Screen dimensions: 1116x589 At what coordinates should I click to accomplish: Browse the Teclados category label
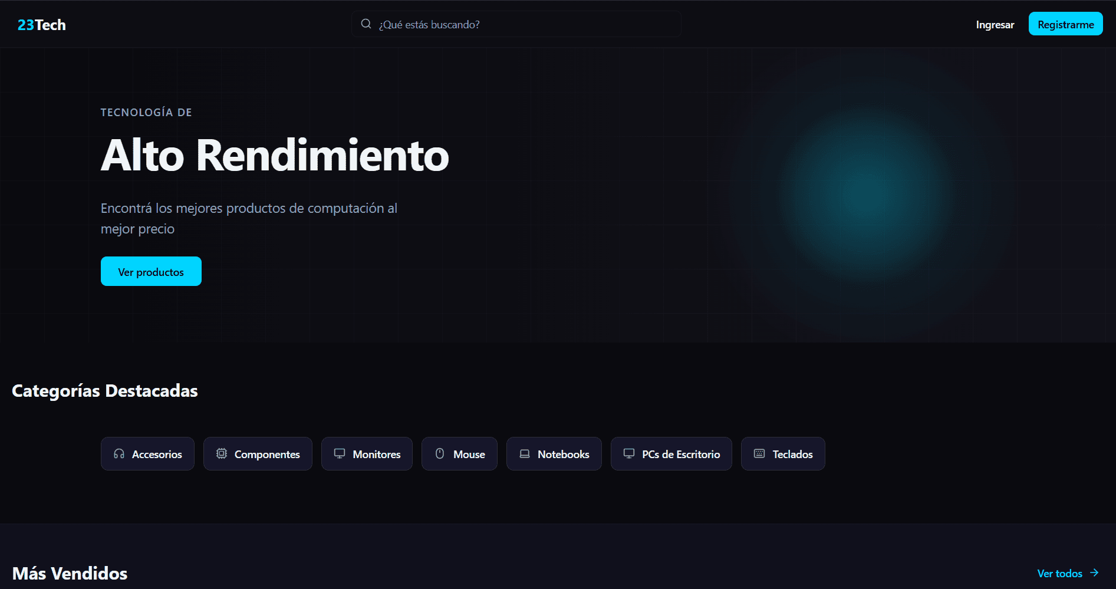[792, 455]
